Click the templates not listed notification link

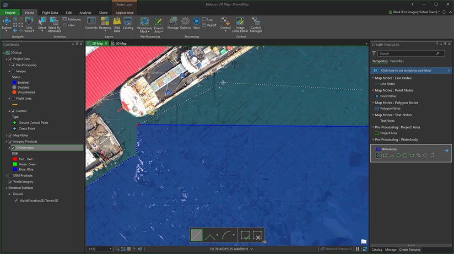pos(407,71)
